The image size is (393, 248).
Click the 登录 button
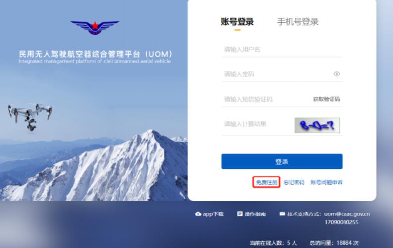(x=282, y=161)
